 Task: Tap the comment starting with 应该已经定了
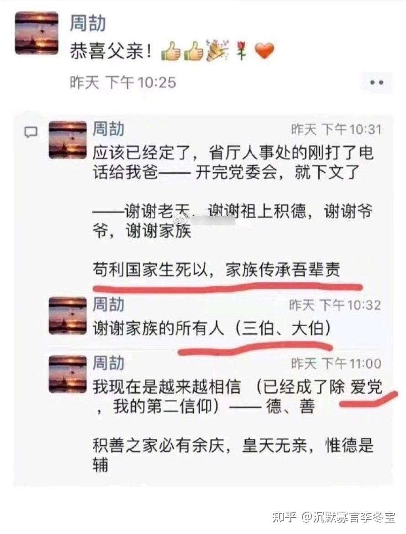233,211
